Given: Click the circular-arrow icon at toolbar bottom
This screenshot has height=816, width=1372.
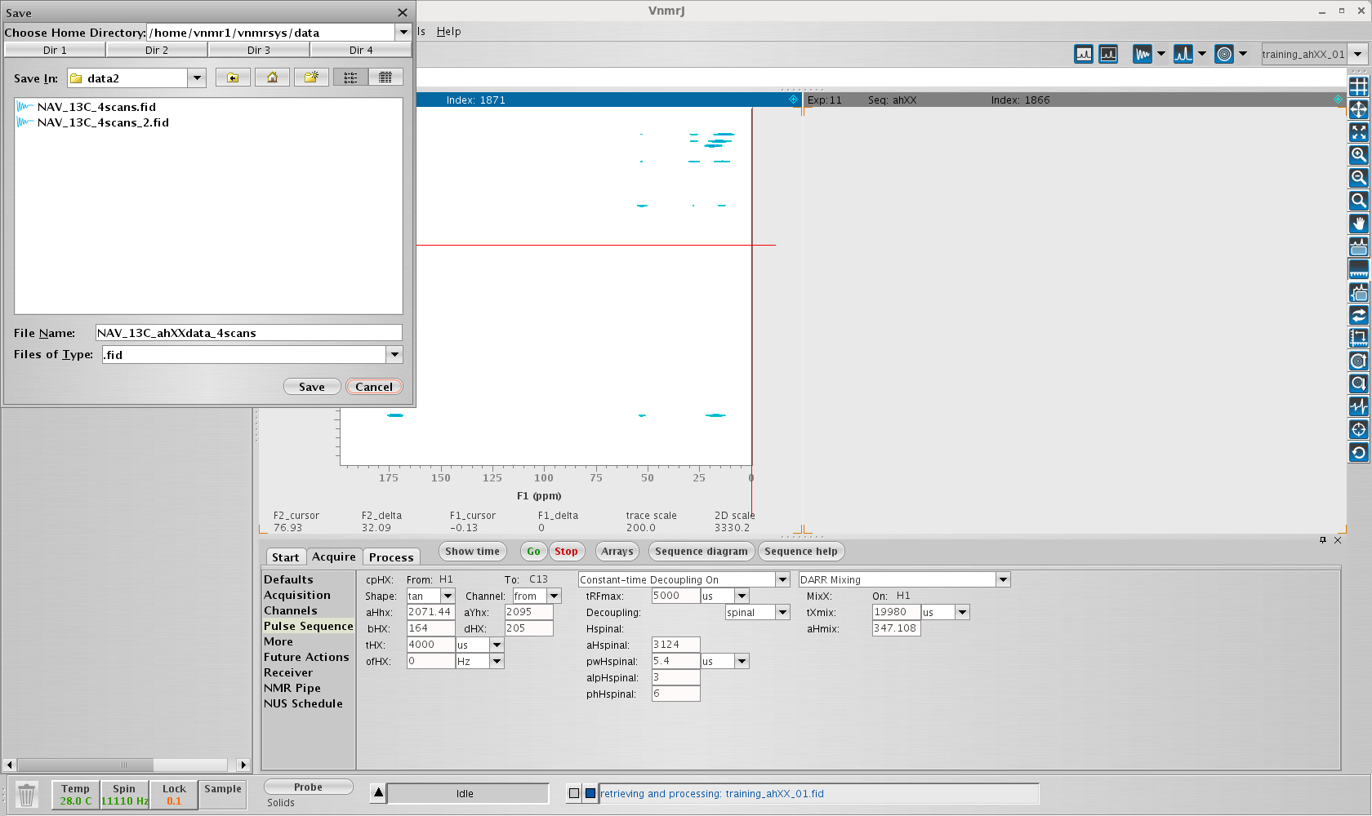Looking at the screenshot, I should tap(1358, 452).
